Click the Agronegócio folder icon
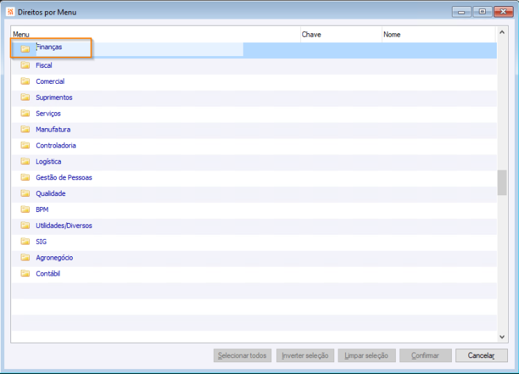This screenshot has height=374, width=519. tap(25, 258)
